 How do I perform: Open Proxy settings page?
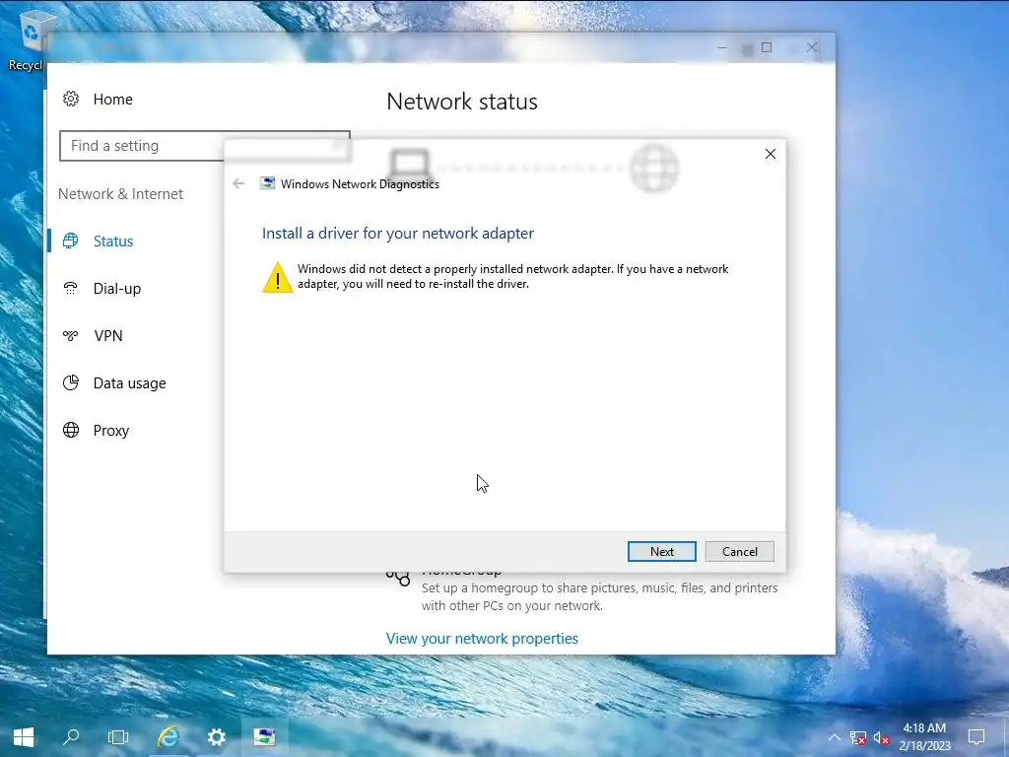pyautogui.click(x=110, y=431)
